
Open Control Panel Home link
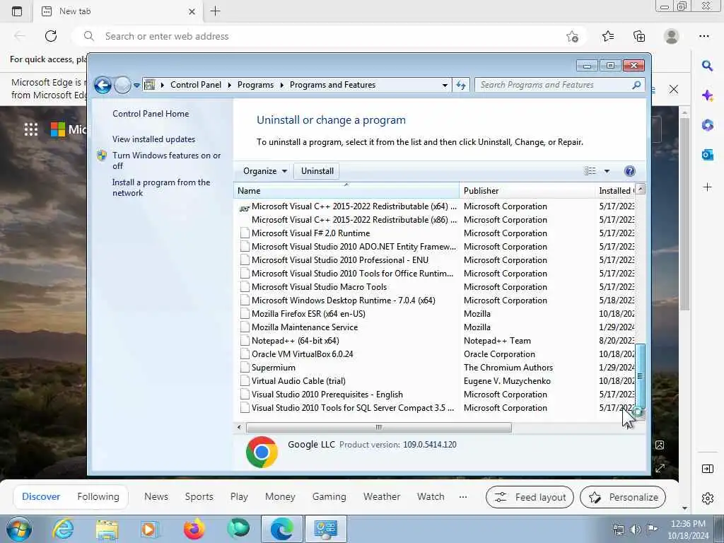[x=151, y=114]
